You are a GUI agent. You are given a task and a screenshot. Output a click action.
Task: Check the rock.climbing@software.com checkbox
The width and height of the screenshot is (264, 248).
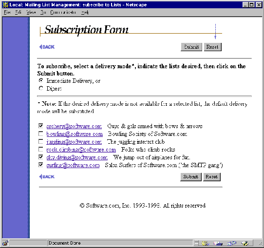click(x=41, y=149)
